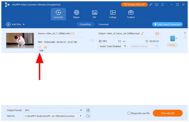189x122 pixels.
Task: Click the 1920x1080 resolution text
Action: 49,42
